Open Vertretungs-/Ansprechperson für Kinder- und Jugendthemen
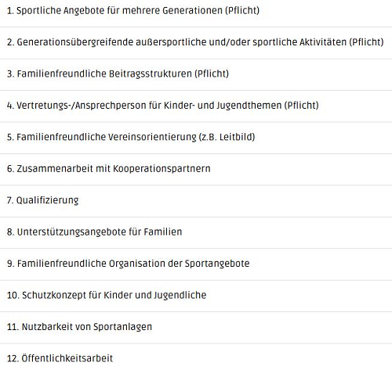 (x=196, y=106)
